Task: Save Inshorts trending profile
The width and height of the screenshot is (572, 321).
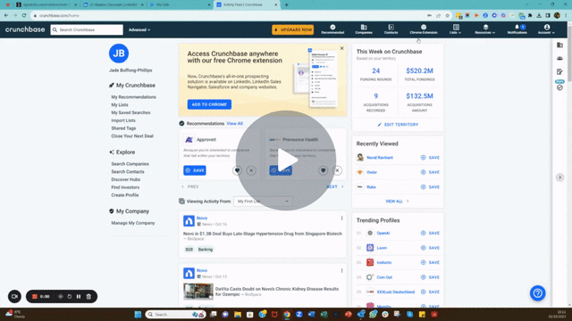Action: (x=430, y=263)
